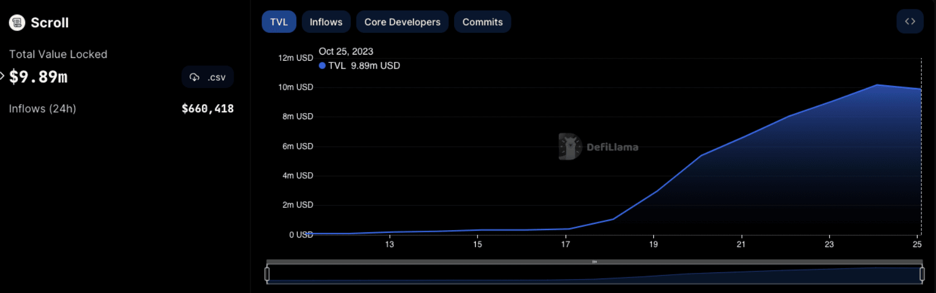Screen dimensions: 936x293
Task: Click the grip handle atop range selector
Action: 595,262
